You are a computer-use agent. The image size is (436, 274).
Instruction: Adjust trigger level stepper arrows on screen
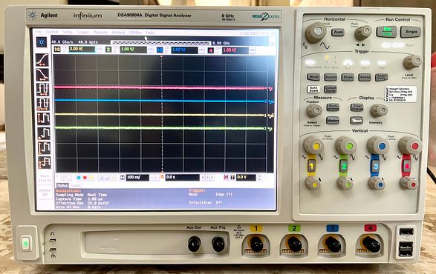point(260,178)
